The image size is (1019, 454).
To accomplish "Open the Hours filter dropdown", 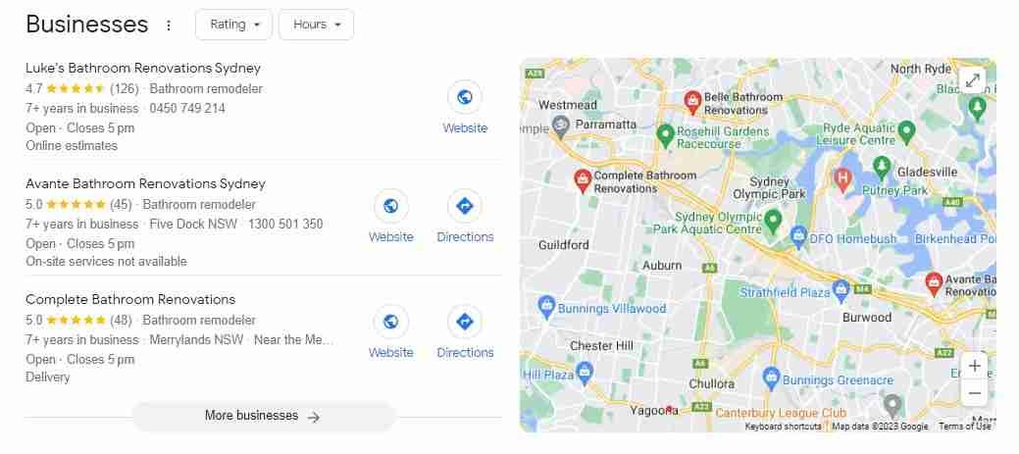I will (317, 25).
